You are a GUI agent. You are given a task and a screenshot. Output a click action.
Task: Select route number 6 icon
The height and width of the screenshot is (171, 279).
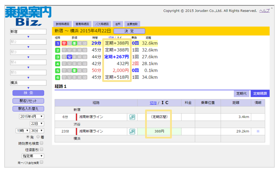[58, 77]
